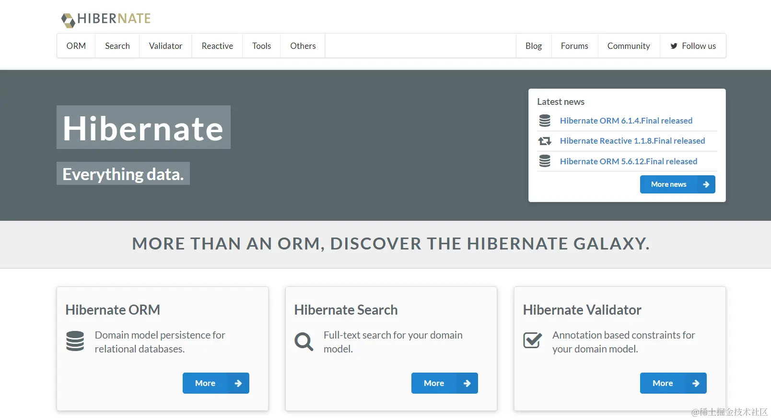Open the Community navigation link
771x420 pixels.
[x=629, y=46]
